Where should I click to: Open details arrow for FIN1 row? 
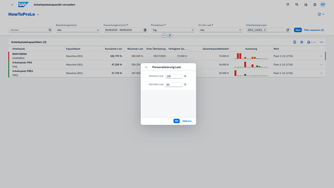[x=321, y=65]
